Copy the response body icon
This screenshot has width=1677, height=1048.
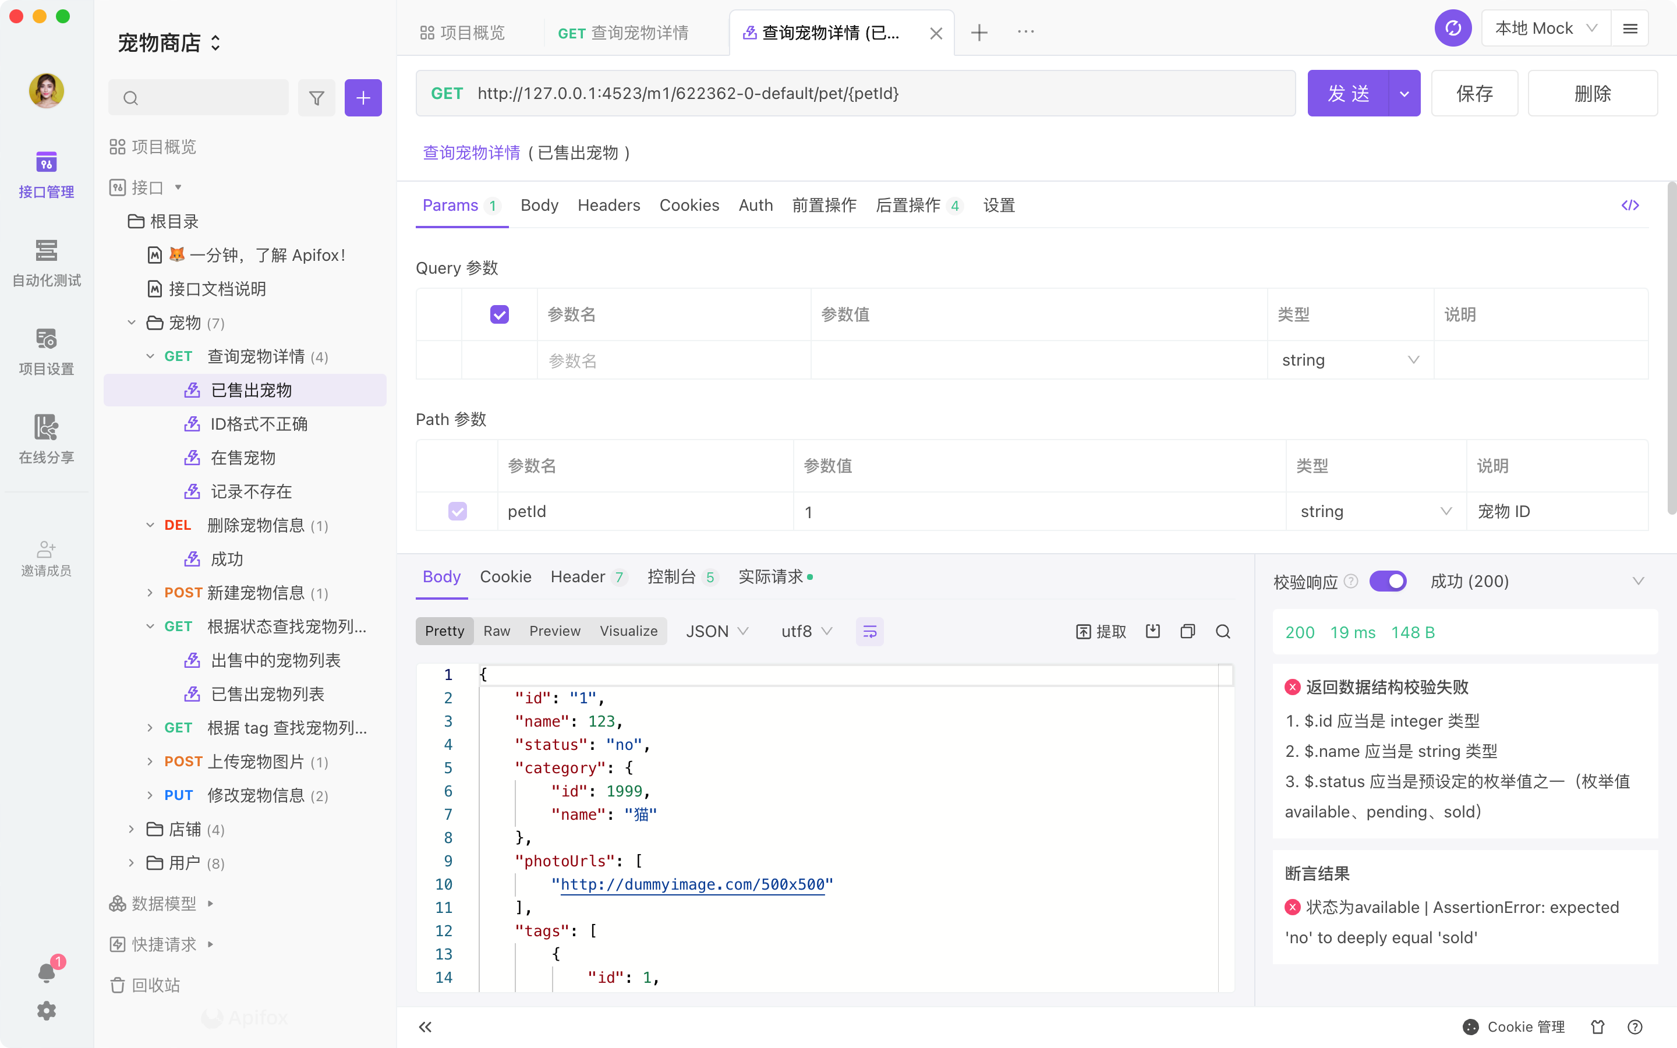(1188, 631)
